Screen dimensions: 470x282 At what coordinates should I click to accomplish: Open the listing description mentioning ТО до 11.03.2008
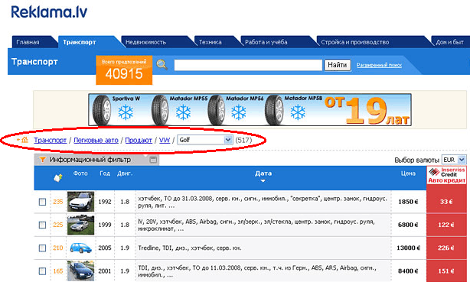click(x=257, y=271)
